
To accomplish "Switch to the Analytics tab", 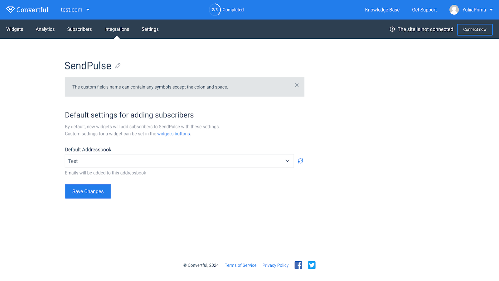I will tap(45, 29).
